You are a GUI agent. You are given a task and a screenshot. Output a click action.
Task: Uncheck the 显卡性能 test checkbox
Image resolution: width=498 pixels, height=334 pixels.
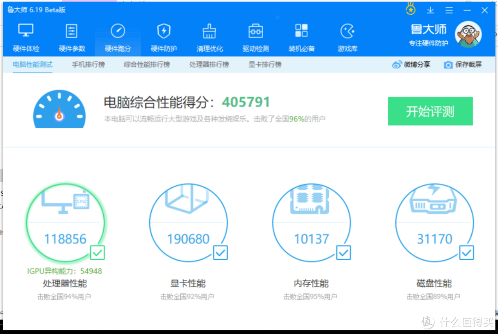[x=220, y=253]
